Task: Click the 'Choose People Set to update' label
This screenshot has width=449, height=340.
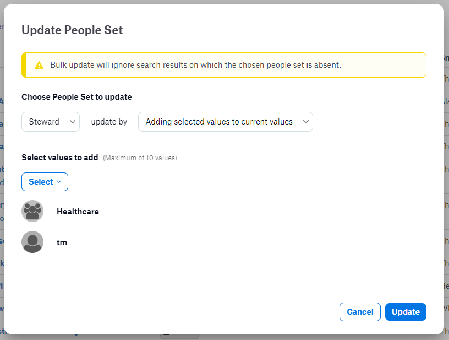Action: 76,97
